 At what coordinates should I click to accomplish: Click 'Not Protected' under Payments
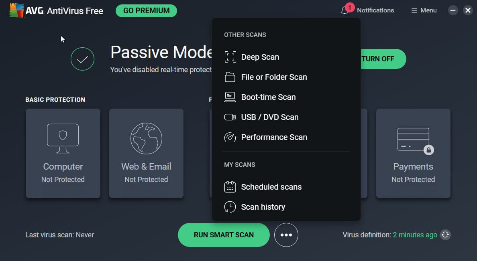point(413,180)
